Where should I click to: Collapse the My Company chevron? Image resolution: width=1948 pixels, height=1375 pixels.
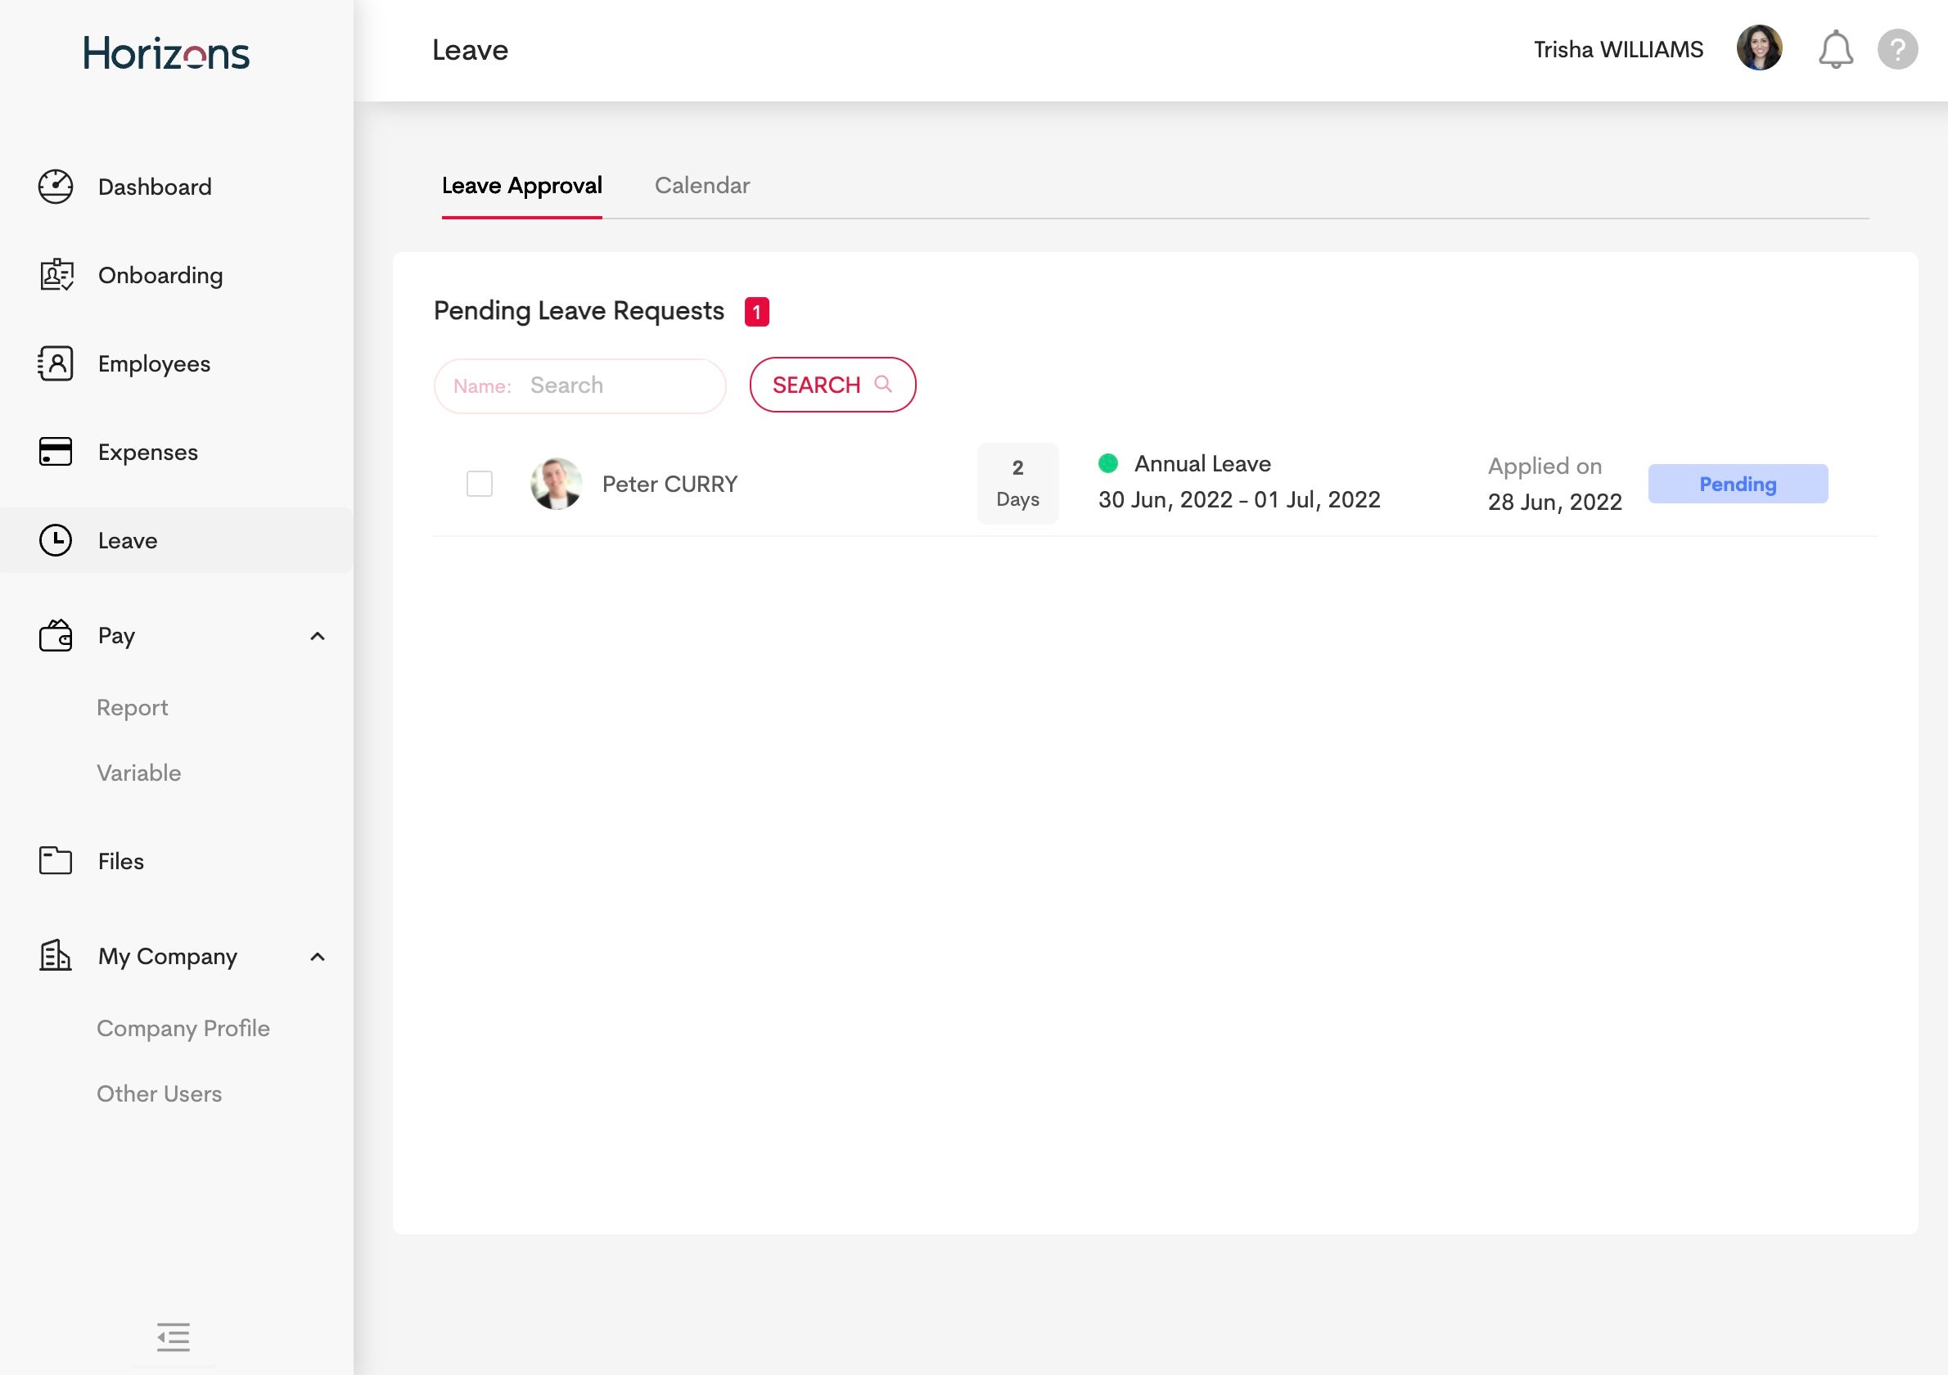(x=318, y=957)
